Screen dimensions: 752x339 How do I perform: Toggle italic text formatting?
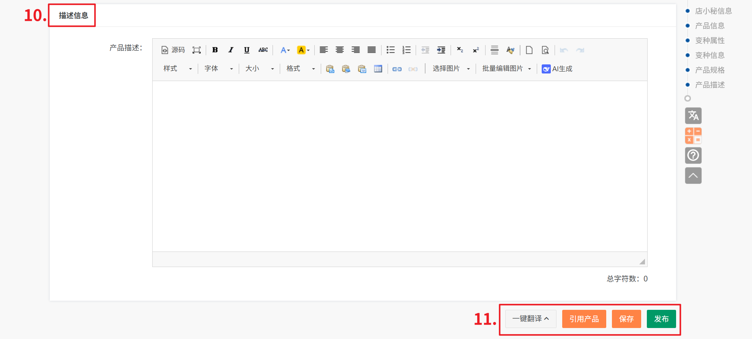pyautogui.click(x=231, y=50)
